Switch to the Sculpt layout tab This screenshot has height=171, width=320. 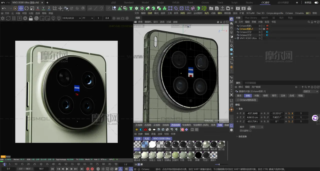pyautogui.click(x=160, y=2)
